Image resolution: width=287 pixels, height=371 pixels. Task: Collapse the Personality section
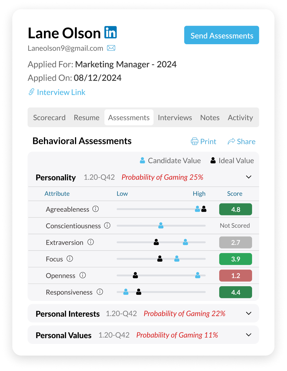(x=248, y=177)
